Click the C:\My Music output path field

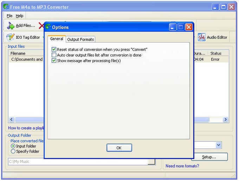click(x=78, y=161)
